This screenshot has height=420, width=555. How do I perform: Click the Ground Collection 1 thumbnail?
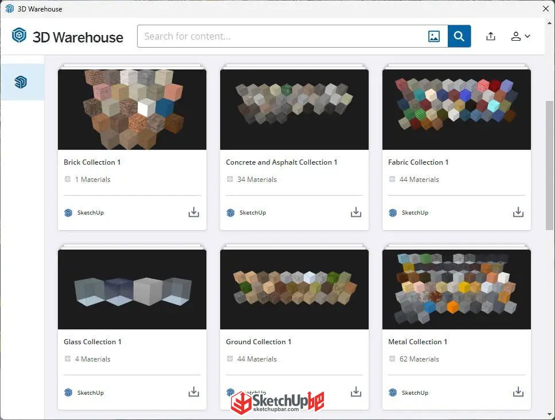tap(294, 289)
